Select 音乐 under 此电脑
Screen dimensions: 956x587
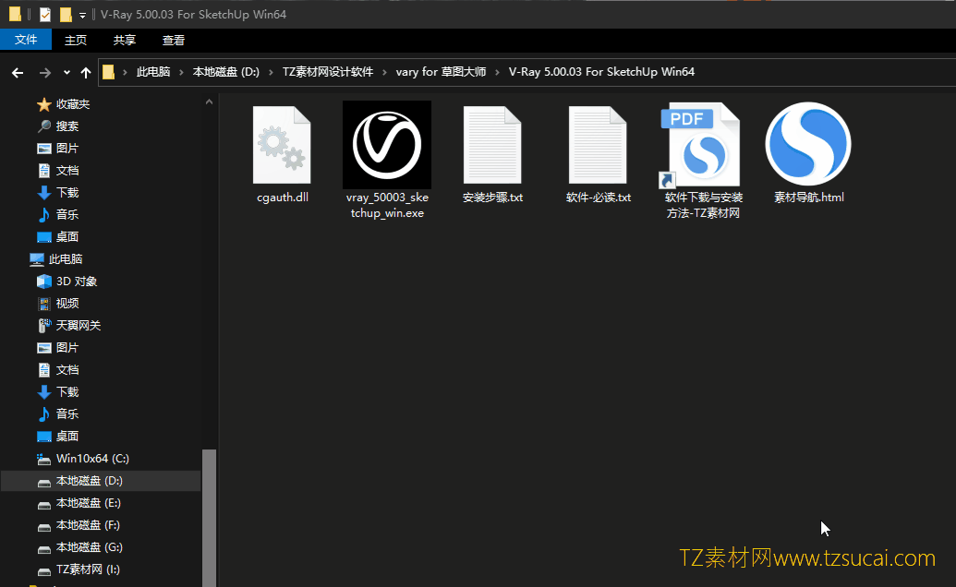click(67, 414)
